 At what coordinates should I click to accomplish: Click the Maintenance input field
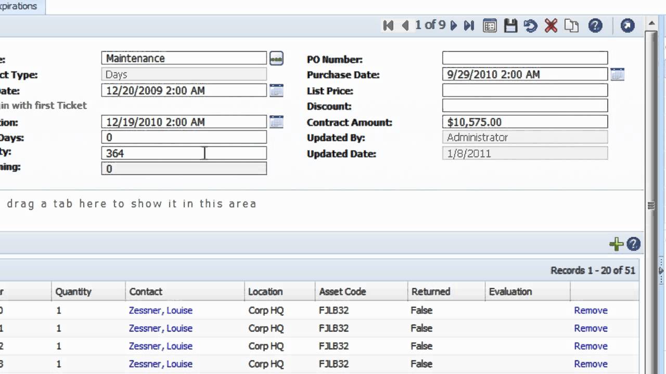coord(184,58)
